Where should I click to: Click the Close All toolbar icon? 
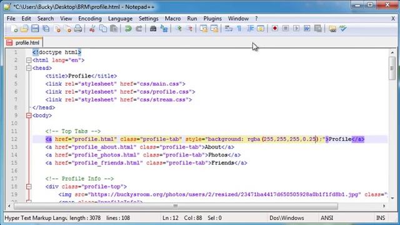click(x=68, y=29)
